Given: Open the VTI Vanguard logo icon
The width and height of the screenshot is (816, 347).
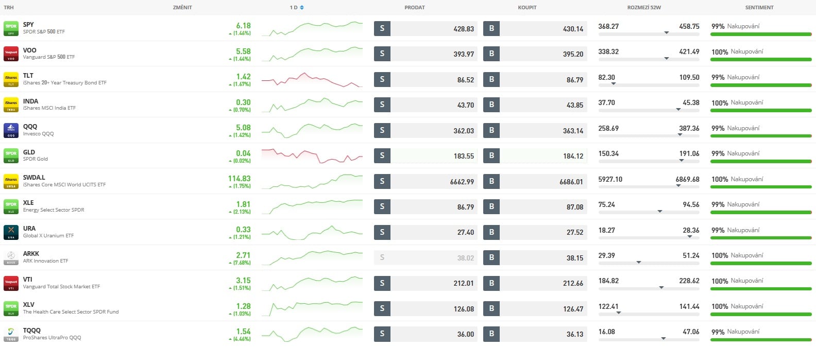Looking at the screenshot, I should coord(11,283).
